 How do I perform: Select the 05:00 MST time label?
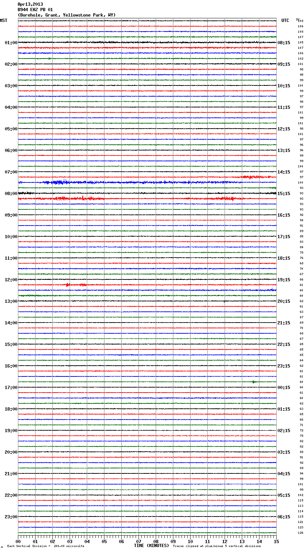[11, 129]
